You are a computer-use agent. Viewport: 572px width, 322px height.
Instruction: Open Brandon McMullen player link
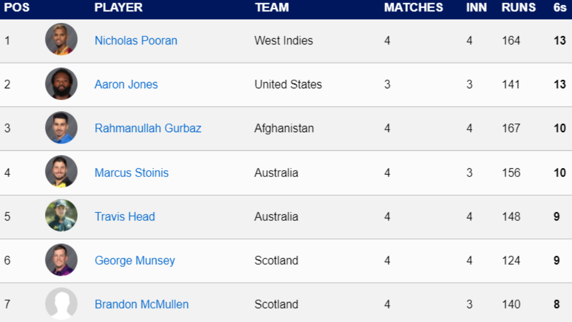[x=142, y=304]
